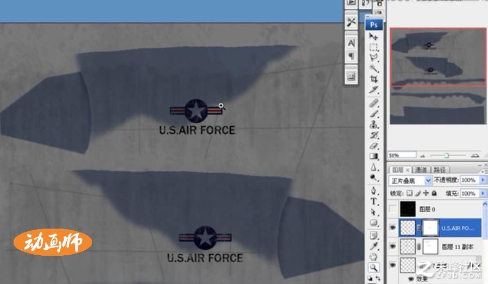Click the navigator preview thumbnail
The image size is (488, 284).
pyautogui.click(x=438, y=76)
